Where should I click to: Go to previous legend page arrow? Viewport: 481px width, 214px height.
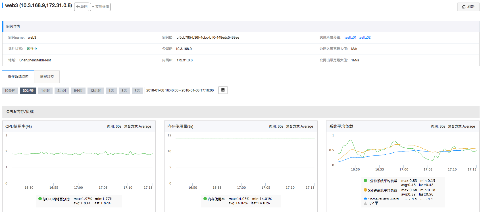click(365, 203)
